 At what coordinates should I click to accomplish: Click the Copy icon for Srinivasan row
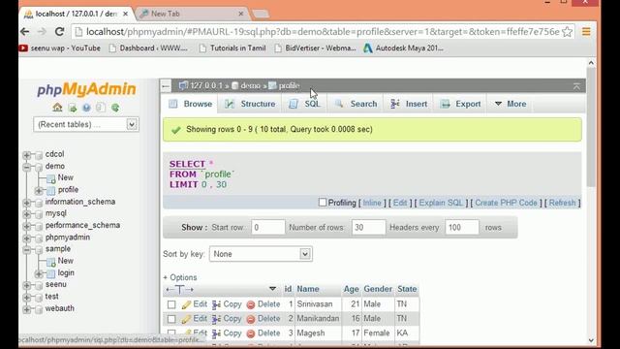(216, 304)
